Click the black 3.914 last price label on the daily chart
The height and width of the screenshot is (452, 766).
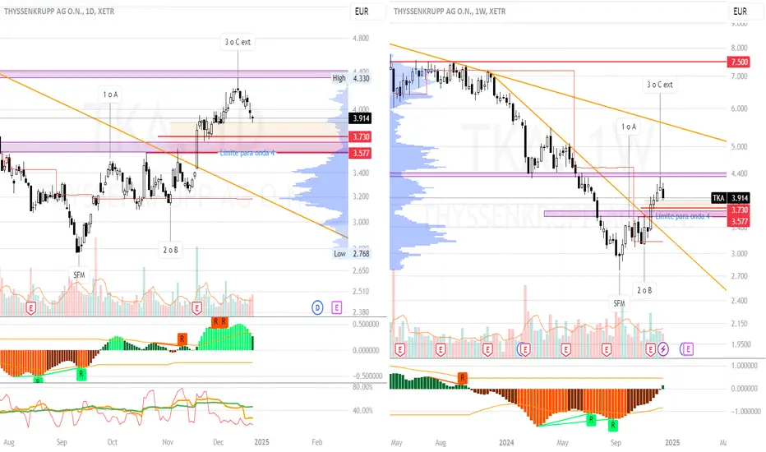tap(361, 118)
